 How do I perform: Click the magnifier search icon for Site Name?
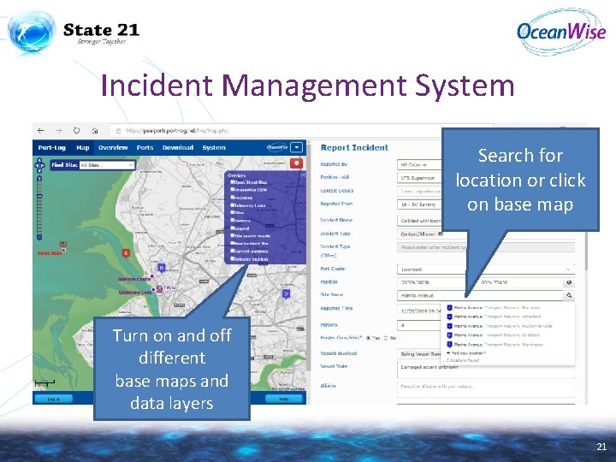[x=569, y=295]
